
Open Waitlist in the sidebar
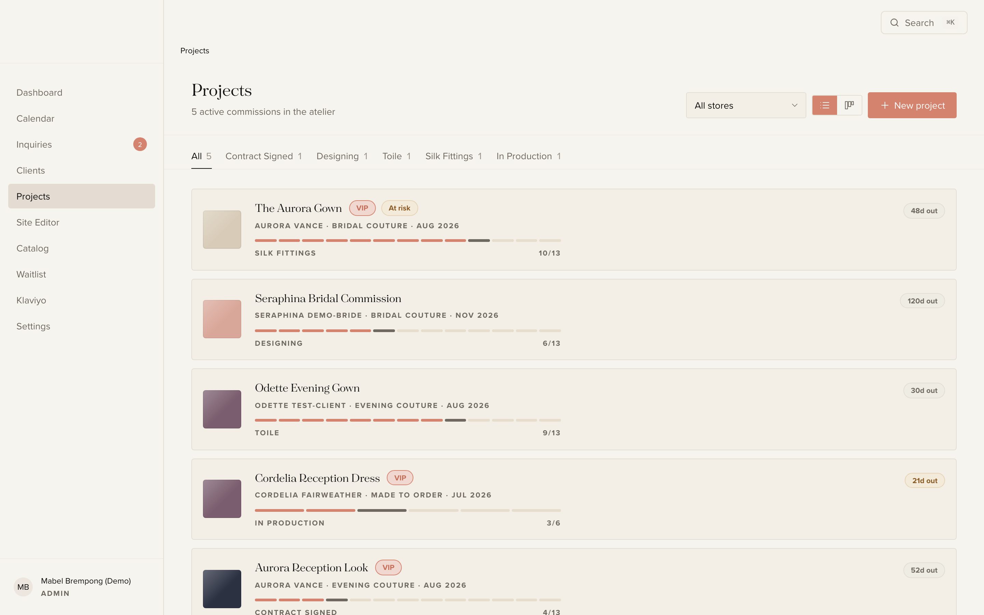coord(81,275)
